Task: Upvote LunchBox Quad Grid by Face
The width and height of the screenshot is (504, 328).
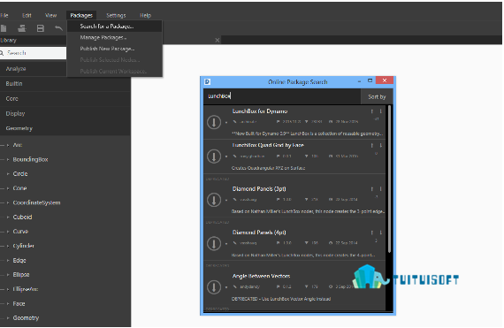Action: [x=372, y=146]
